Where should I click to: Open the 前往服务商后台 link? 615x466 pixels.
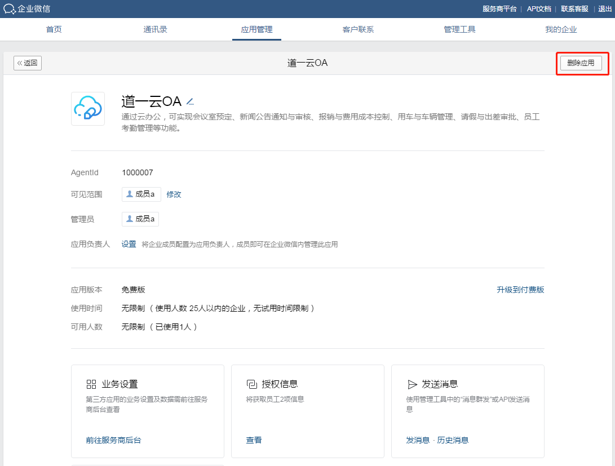click(x=113, y=440)
